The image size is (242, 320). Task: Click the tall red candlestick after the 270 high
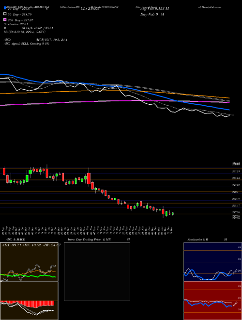[x=89, y=179]
